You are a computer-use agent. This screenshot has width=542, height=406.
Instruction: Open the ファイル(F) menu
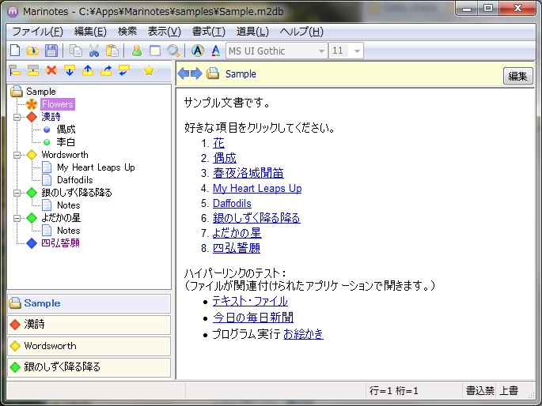[x=37, y=32]
